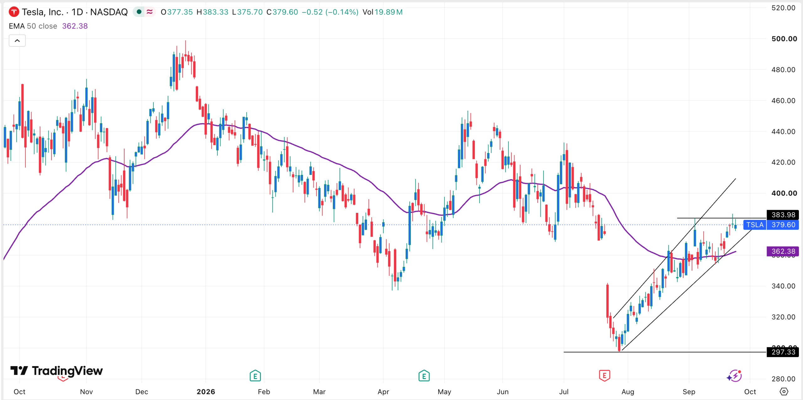Click the black 297.33 price axis label
Viewport: 803px width, 400px height.
click(x=783, y=352)
